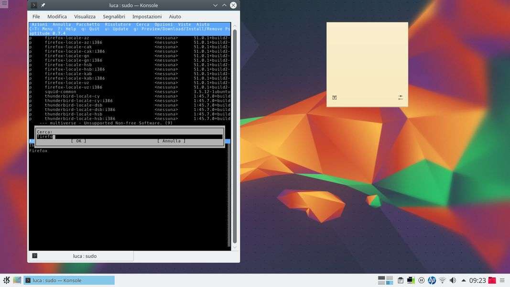
Task: Open the Wi-Fi network tray icon
Action: coord(443,280)
